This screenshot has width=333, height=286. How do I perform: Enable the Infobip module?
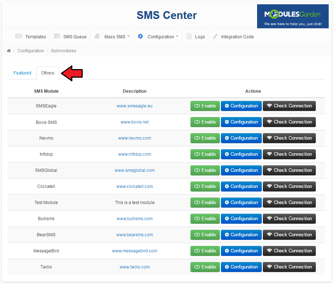click(x=205, y=154)
